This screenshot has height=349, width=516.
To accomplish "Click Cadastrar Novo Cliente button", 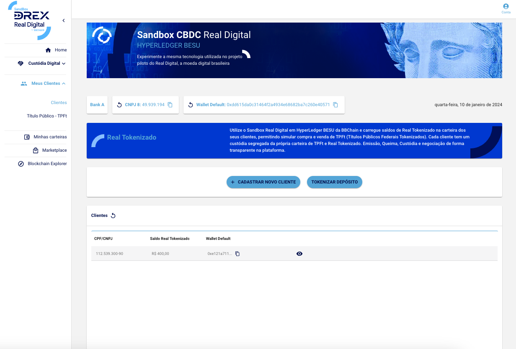I will (x=263, y=182).
